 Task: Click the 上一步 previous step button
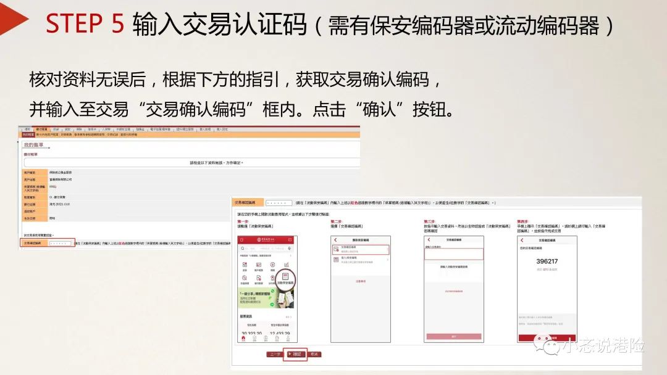[x=275, y=354]
